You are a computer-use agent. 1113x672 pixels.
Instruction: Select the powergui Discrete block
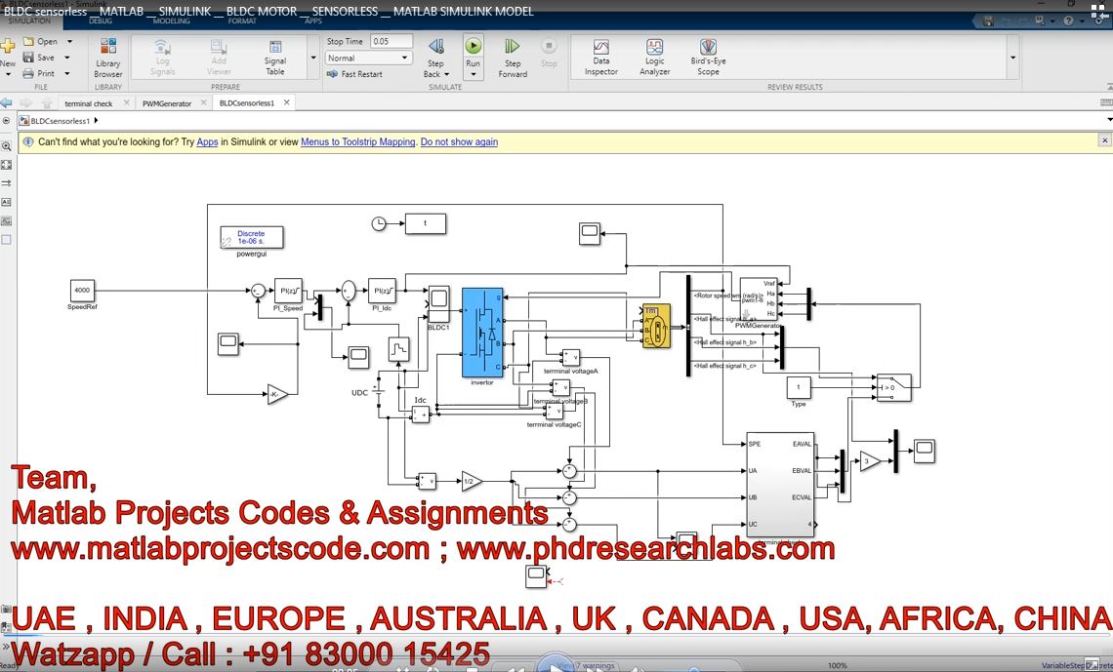pyautogui.click(x=252, y=237)
